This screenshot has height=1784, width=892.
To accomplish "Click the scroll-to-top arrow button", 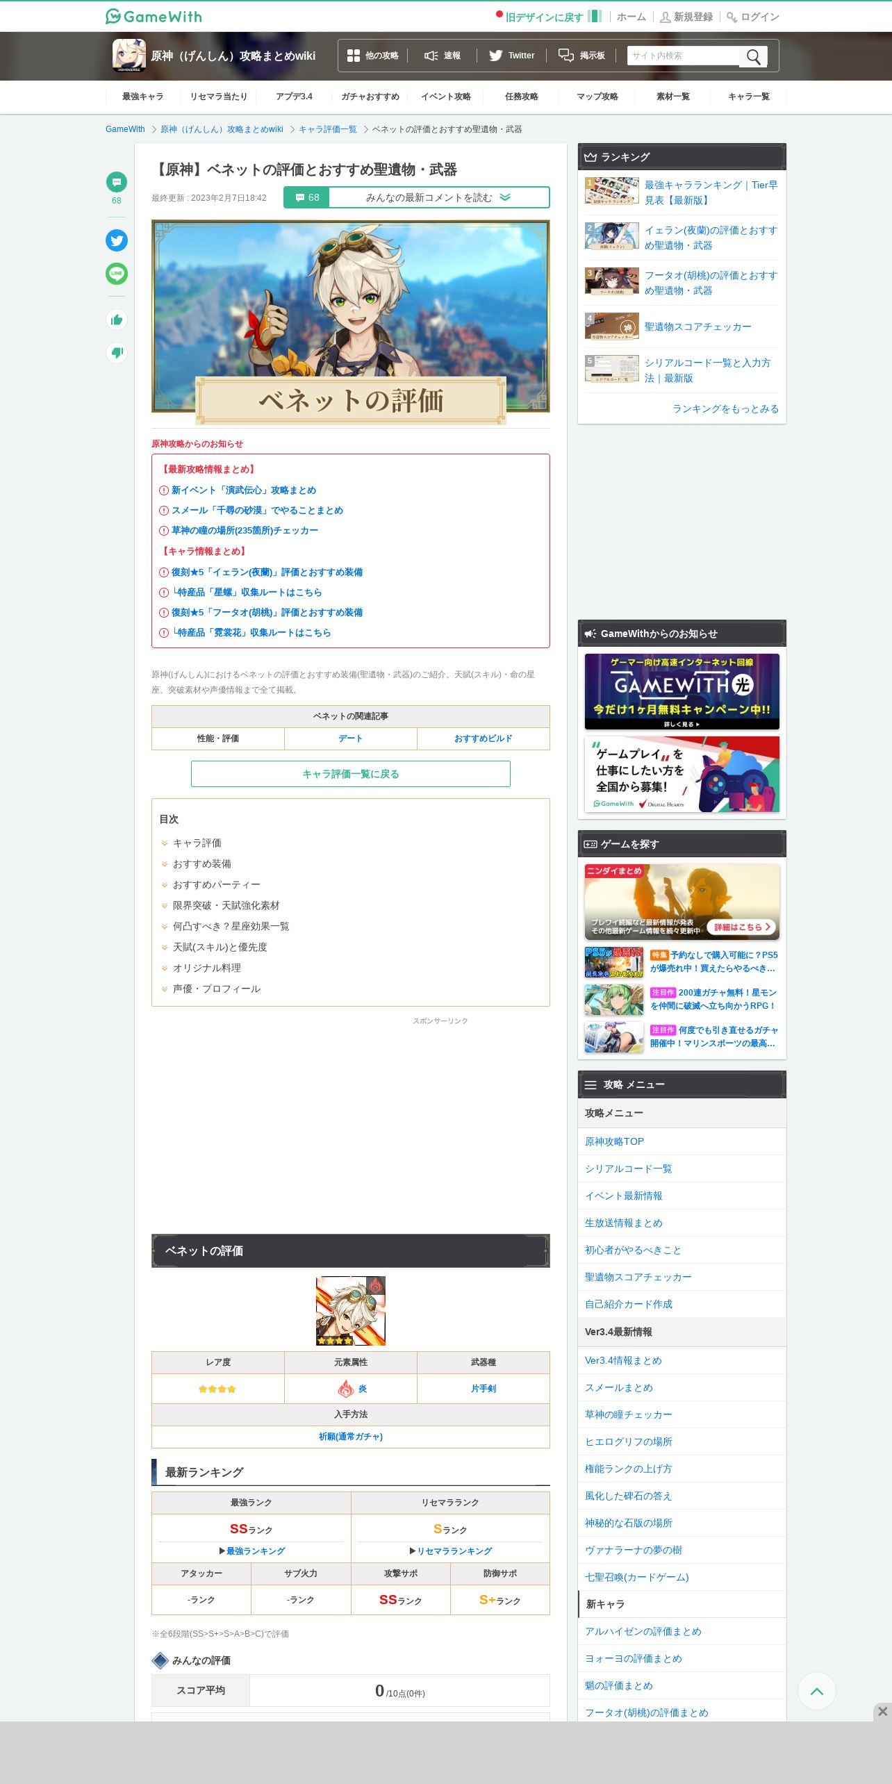I will [x=817, y=1691].
